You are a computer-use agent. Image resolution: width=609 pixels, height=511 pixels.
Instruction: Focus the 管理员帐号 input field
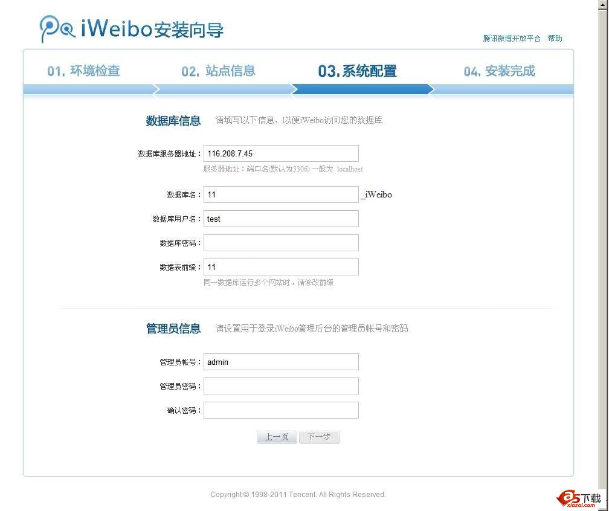coord(281,362)
